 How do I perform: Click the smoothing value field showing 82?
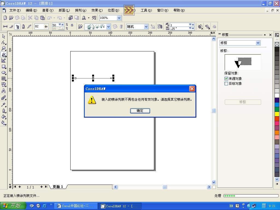tap(39, 27)
